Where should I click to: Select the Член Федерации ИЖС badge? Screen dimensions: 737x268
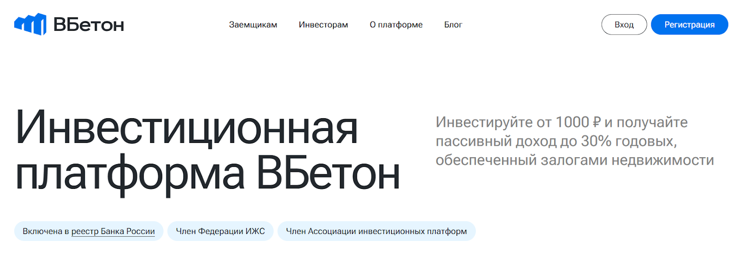click(x=220, y=231)
